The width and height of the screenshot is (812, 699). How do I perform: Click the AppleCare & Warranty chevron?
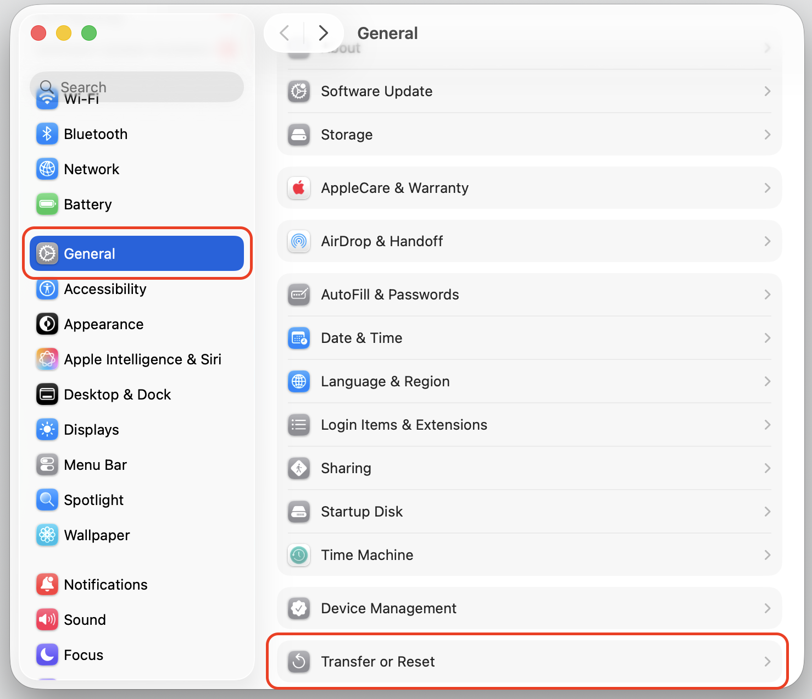tap(767, 188)
